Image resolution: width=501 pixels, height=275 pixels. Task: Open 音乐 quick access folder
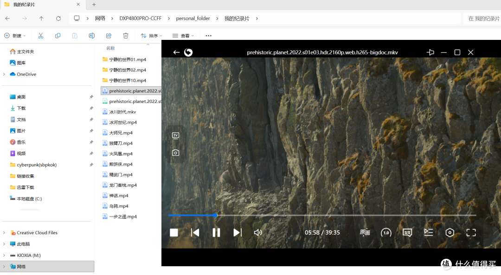click(18, 142)
